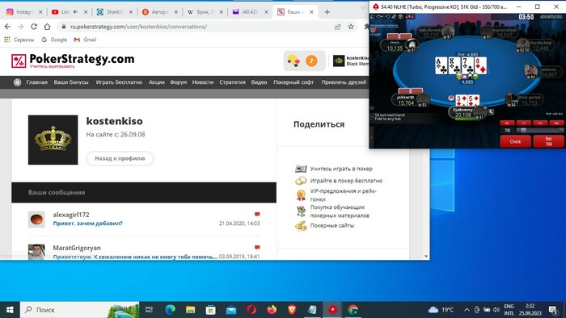
Task: Expand the chat panel double-chevron in poker window
Action: point(372,108)
